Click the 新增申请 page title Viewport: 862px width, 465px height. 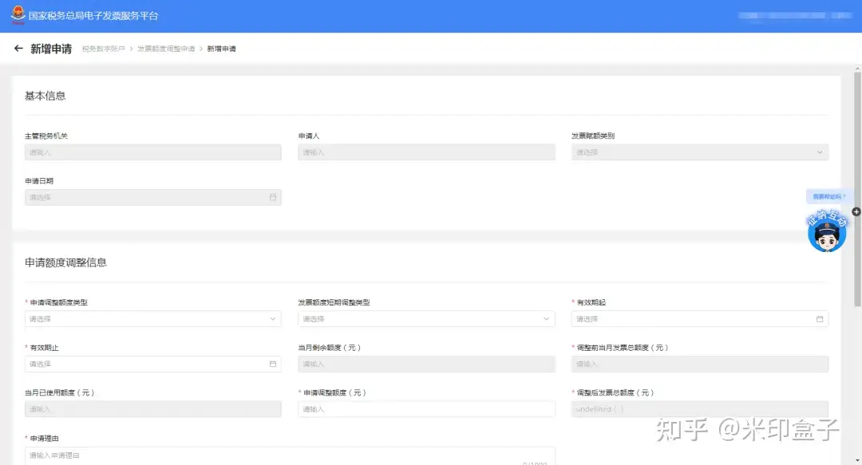[x=51, y=49]
